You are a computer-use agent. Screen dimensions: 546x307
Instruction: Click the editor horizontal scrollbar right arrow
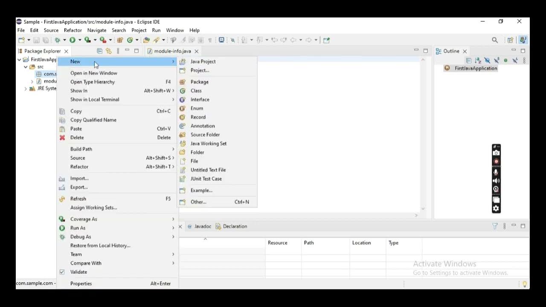pos(416,215)
